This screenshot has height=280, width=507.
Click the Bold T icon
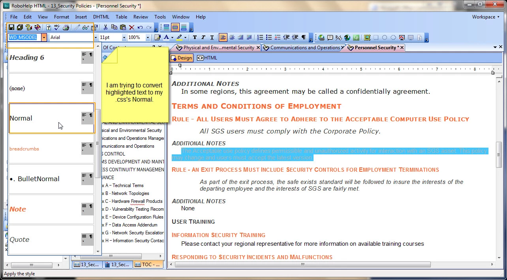pos(195,37)
